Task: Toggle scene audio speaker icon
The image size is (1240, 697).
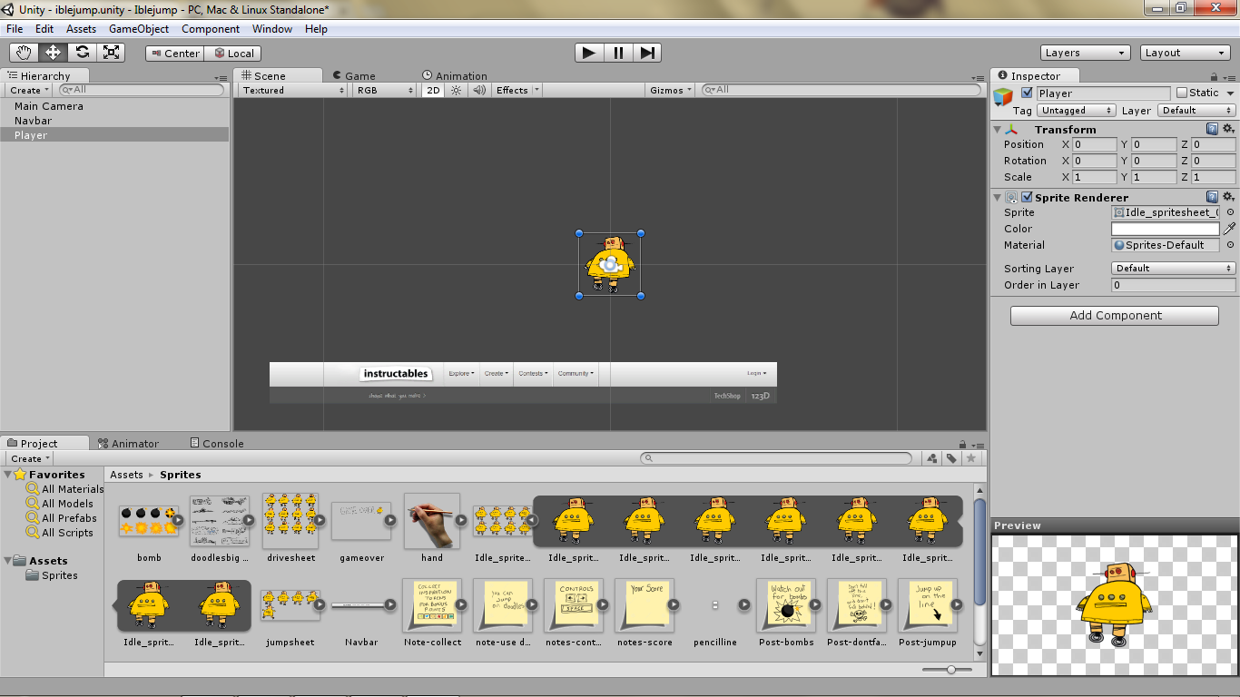Action: (479, 90)
